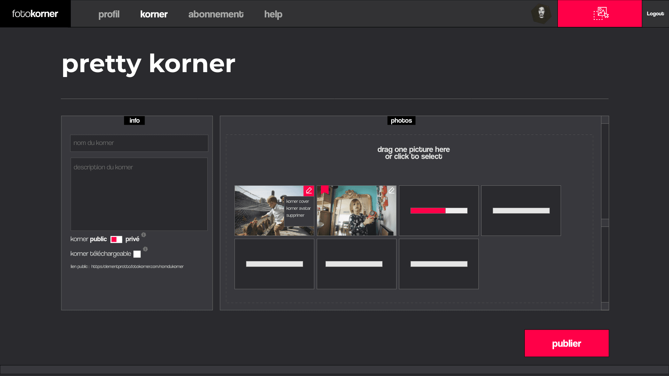Screen dimensions: 669x376
Task: Focus the nom du korner field
Action: [x=139, y=143]
